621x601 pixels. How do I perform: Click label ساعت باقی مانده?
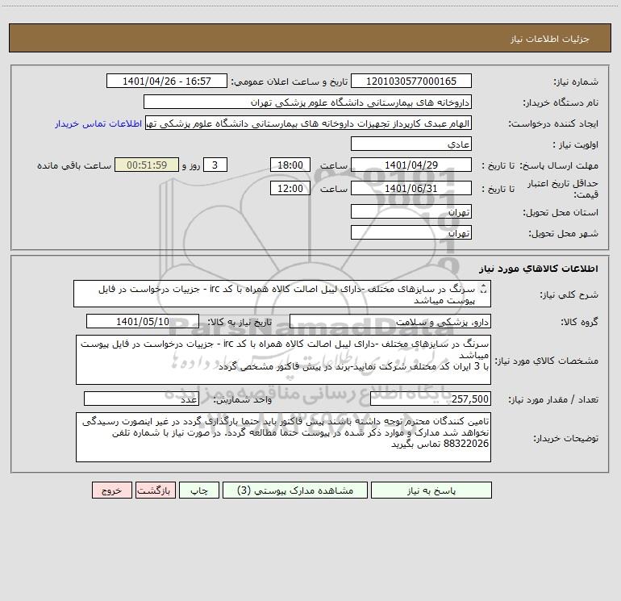74,165
